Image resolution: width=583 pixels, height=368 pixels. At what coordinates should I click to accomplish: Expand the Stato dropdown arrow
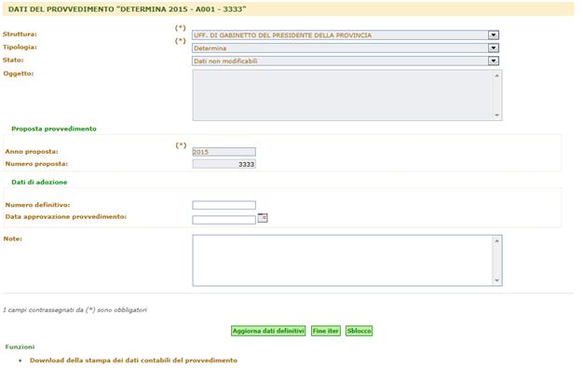tap(494, 61)
